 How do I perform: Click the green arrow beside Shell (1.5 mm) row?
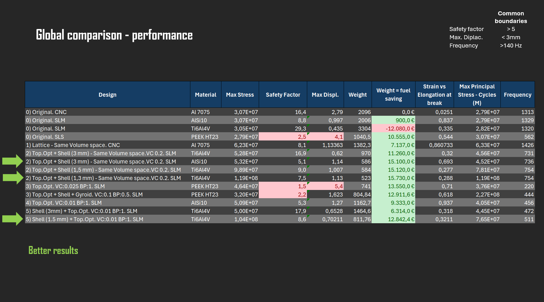tap(13, 219)
